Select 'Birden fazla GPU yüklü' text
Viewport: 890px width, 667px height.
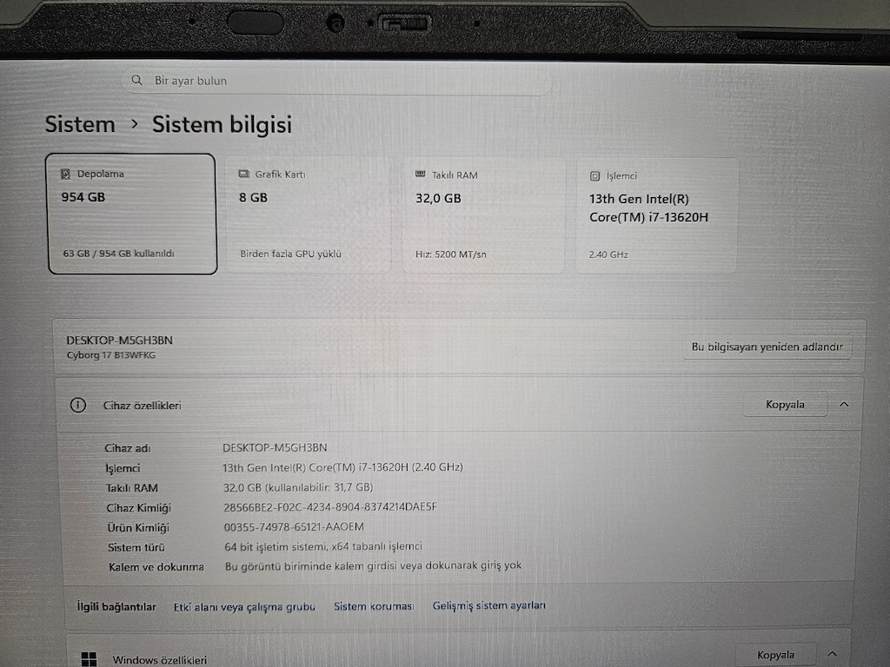(x=290, y=254)
